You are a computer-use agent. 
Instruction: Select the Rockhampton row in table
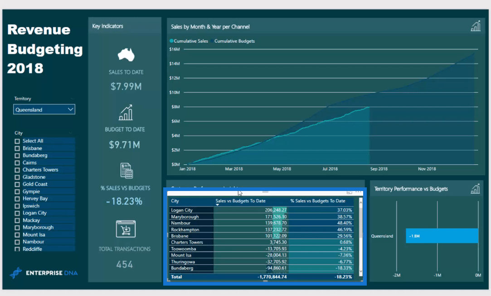(x=262, y=229)
